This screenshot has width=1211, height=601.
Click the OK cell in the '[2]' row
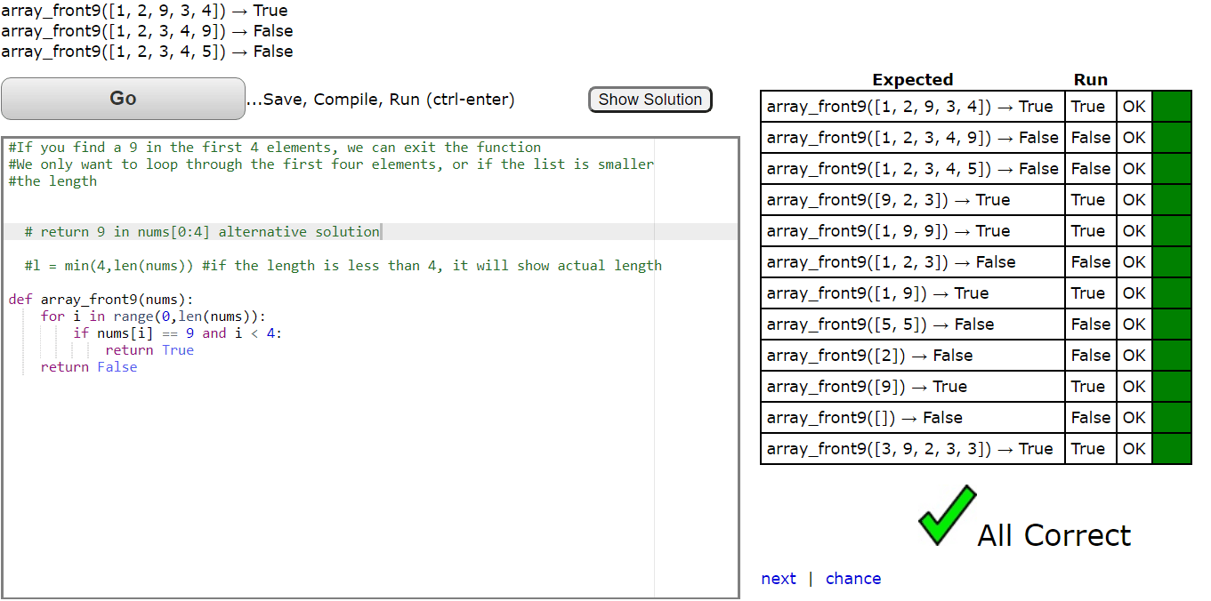coord(1134,356)
